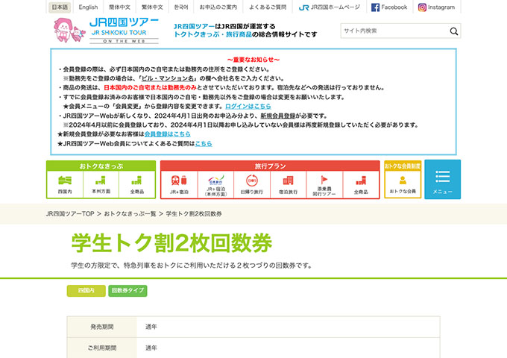Open the JR四国ホームページ link
507x358 pixels.
point(330,7)
